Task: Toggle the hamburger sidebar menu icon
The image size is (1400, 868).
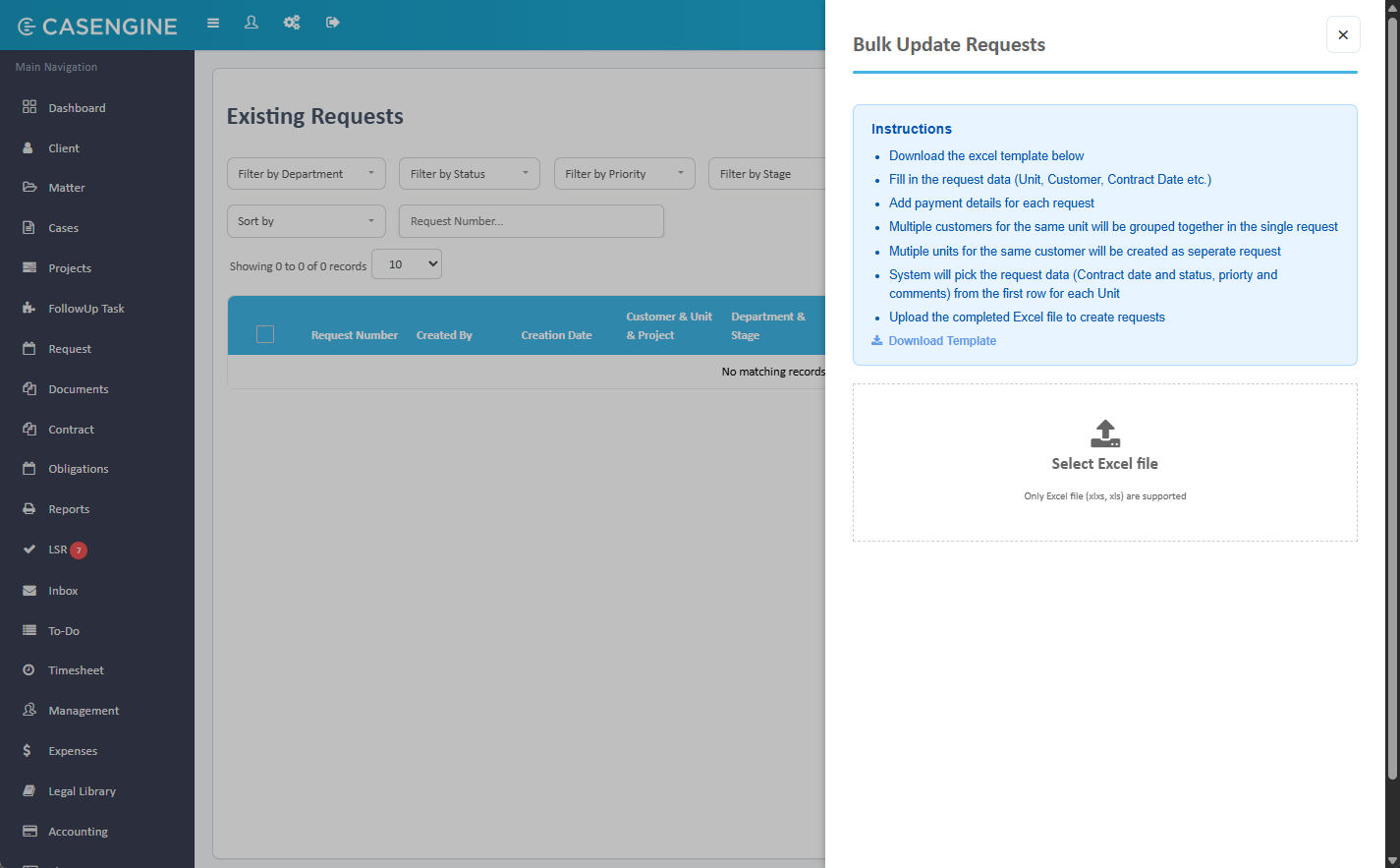Action: (x=213, y=23)
